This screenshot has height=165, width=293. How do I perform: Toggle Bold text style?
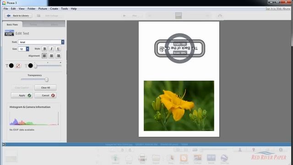click(x=45, y=49)
